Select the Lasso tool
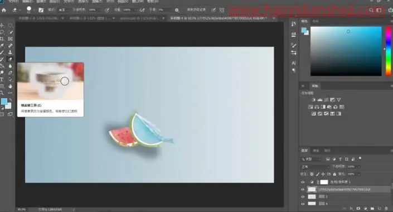Image resolution: width=393 pixels, height=212 pixels. point(2,32)
